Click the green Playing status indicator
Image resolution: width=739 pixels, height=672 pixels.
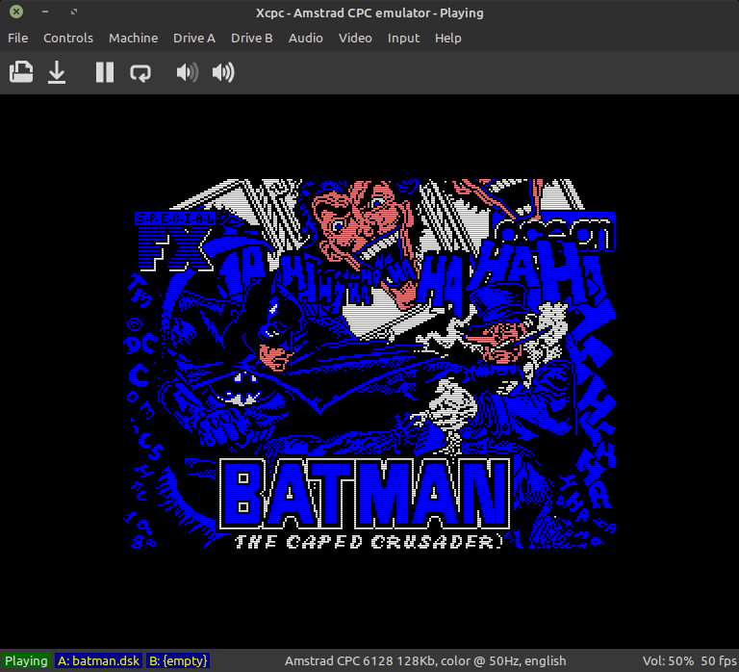(26, 660)
